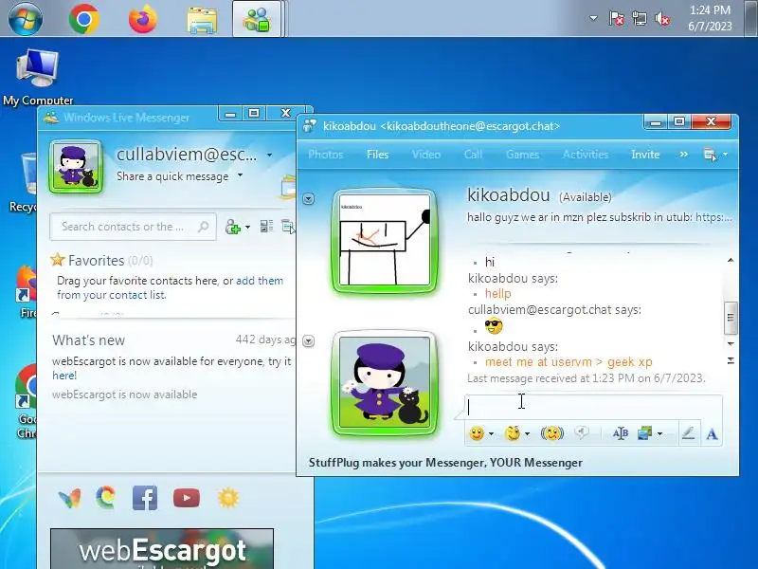
Task: Launch Firefox from the taskbar
Action: (x=143, y=19)
